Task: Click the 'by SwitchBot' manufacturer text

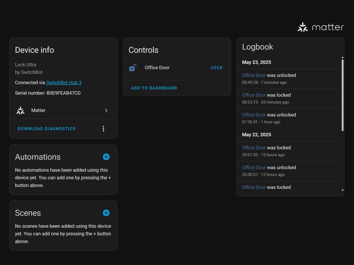Action: click(x=29, y=72)
